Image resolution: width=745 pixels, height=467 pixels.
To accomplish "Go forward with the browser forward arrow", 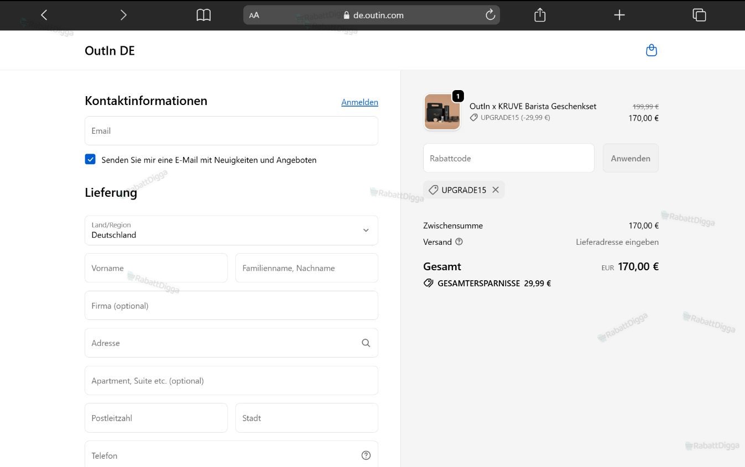I will (x=123, y=15).
